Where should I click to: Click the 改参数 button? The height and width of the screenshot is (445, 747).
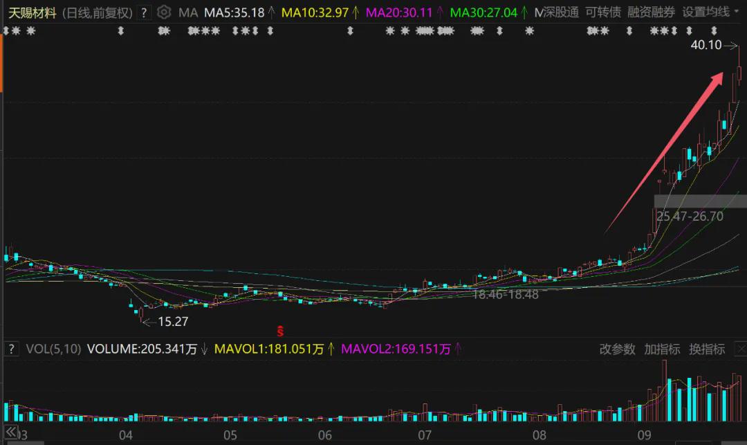(x=617, y=349)
